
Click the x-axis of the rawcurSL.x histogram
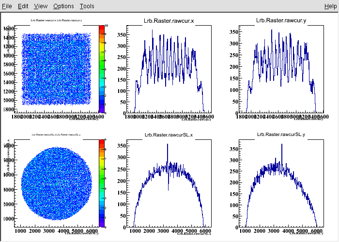(169, 227)
